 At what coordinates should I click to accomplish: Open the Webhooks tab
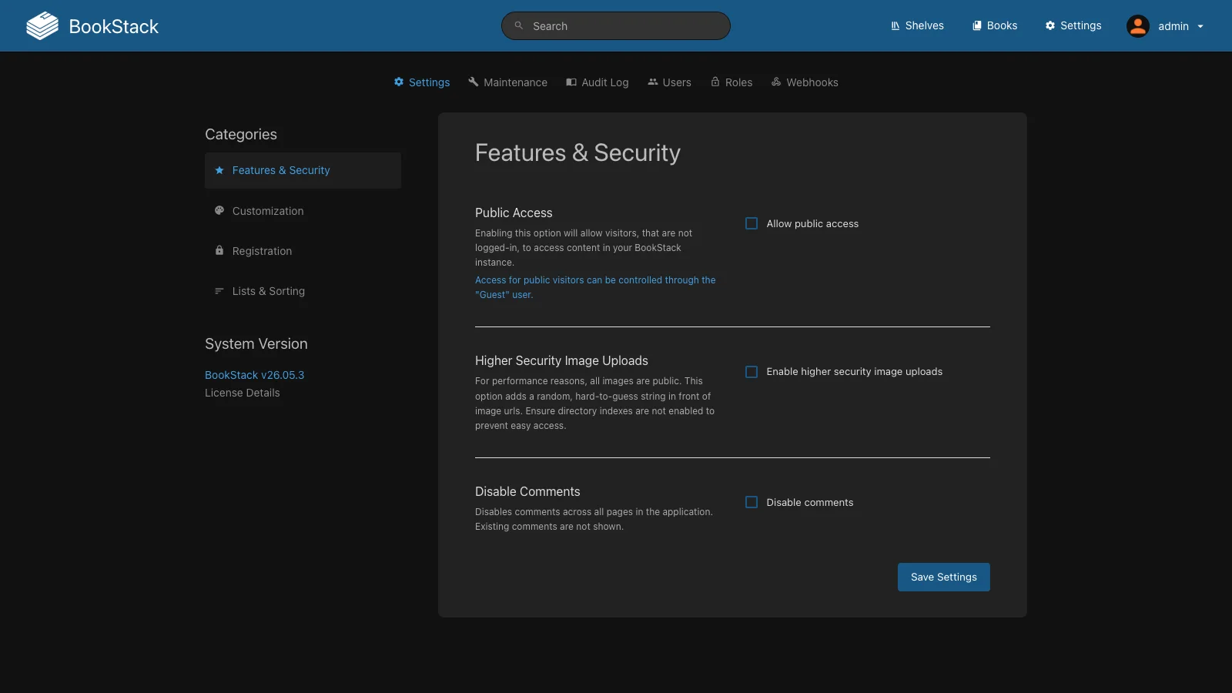coord(805,82)
